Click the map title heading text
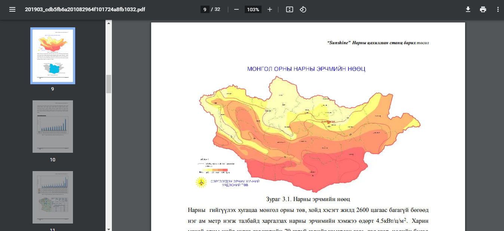504x231 pixels. tap(306, 69)
